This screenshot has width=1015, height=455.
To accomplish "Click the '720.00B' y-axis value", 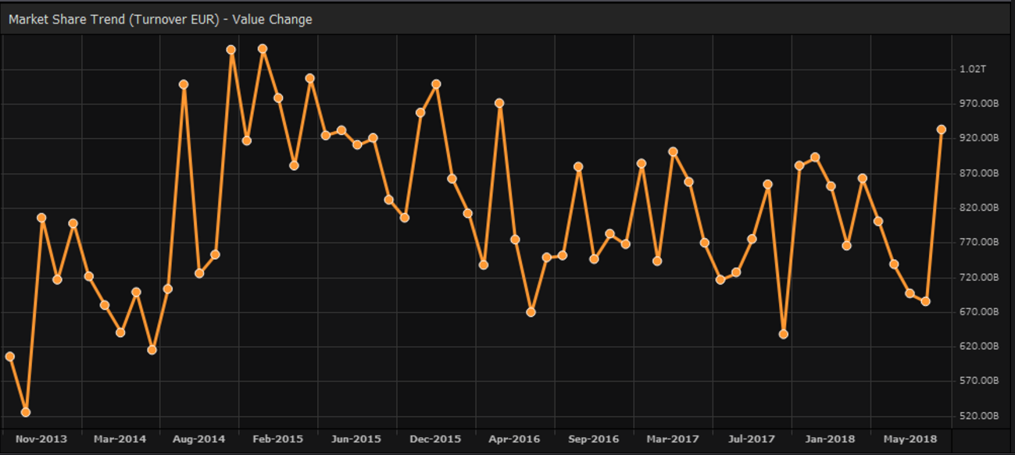I will click(x=979, y=277).
